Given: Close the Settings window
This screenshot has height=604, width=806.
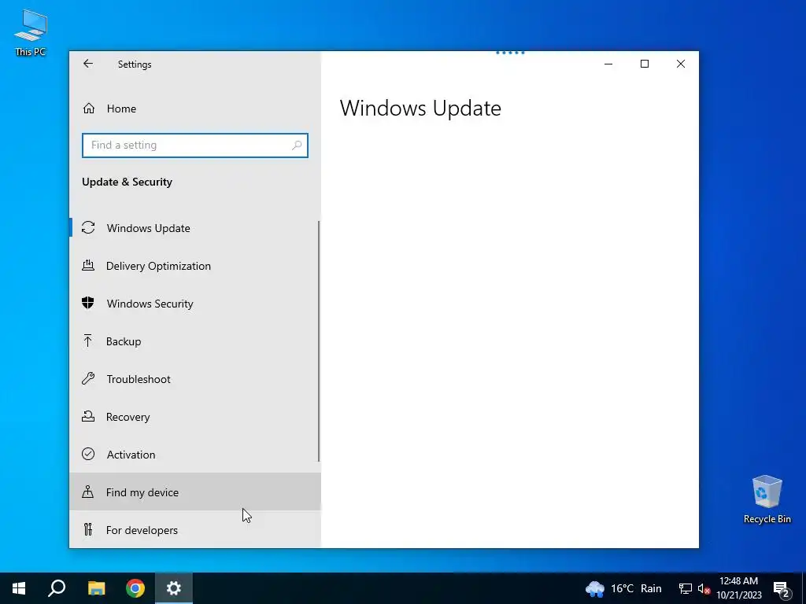Looking at the screenshot, I should (681, 64).
